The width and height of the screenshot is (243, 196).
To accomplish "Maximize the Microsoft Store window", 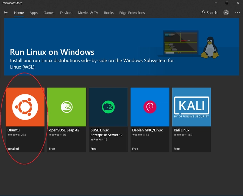I will click(227, 3).
